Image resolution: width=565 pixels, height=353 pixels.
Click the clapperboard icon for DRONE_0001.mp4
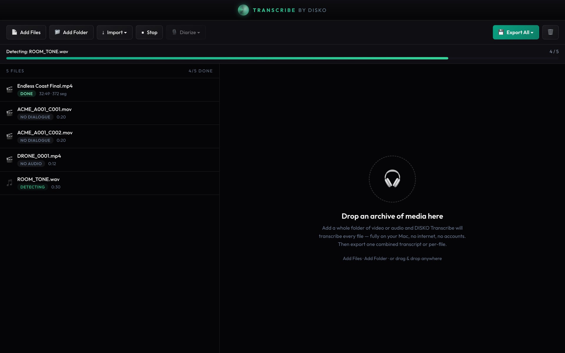10,159
